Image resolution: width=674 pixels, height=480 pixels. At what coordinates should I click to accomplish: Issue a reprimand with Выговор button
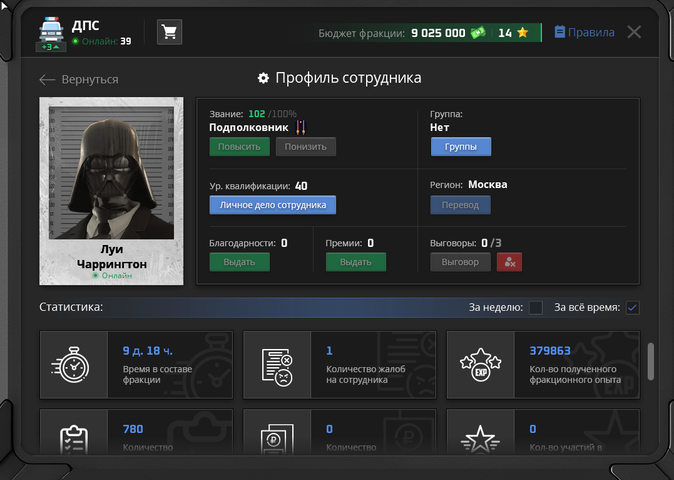[460, 262]
